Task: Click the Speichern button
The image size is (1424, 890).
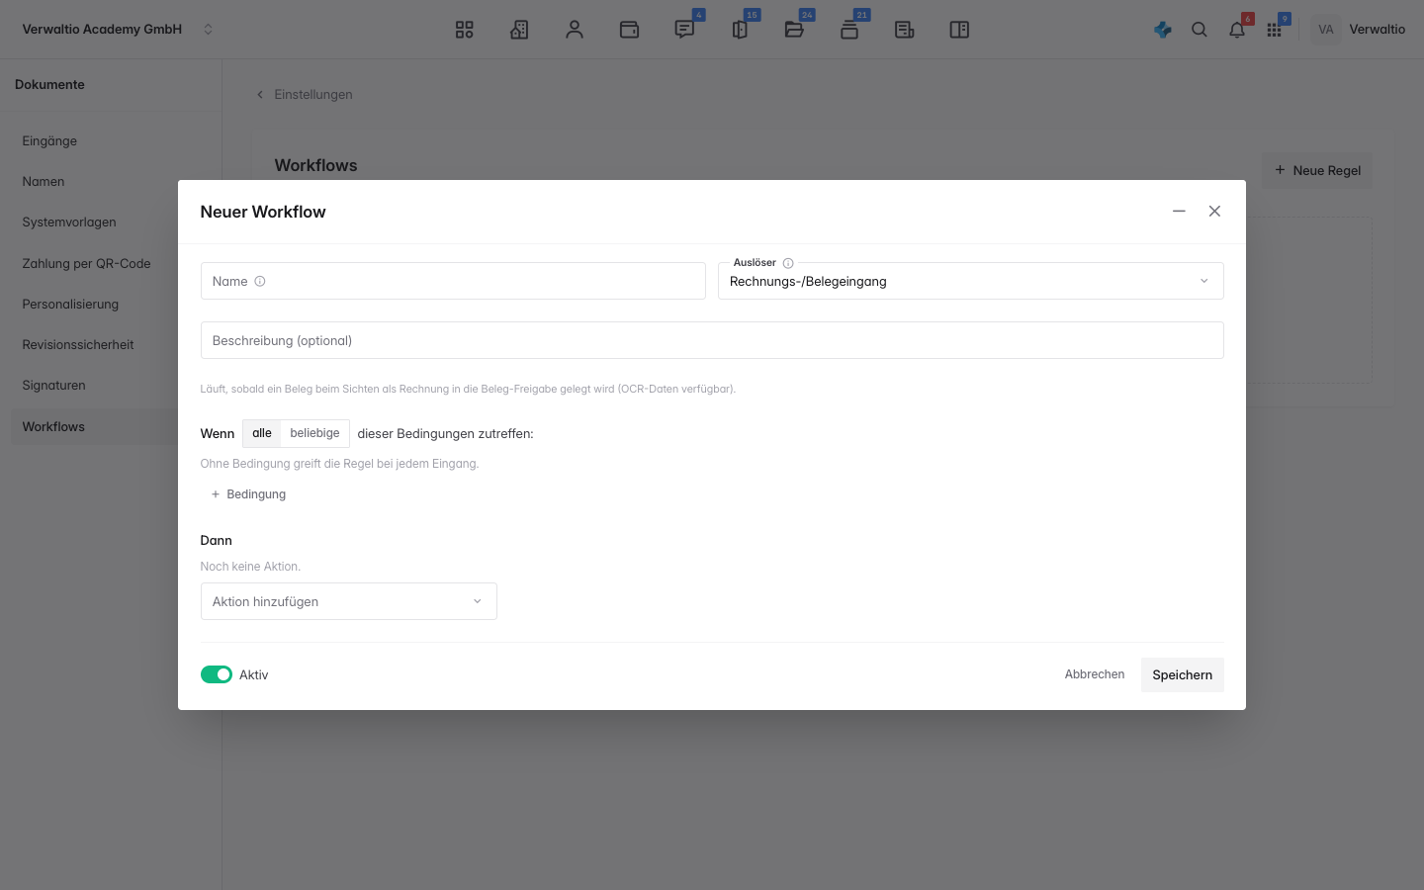Action: point(1182,674)
